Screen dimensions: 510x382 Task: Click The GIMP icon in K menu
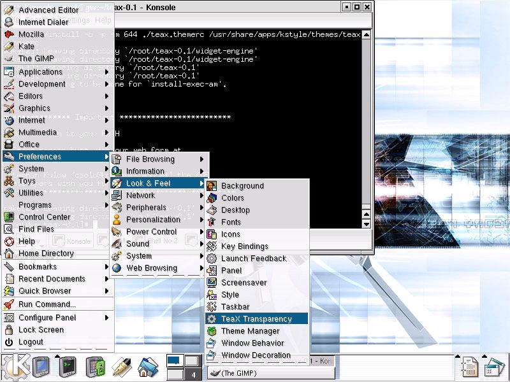pos(9,59)
